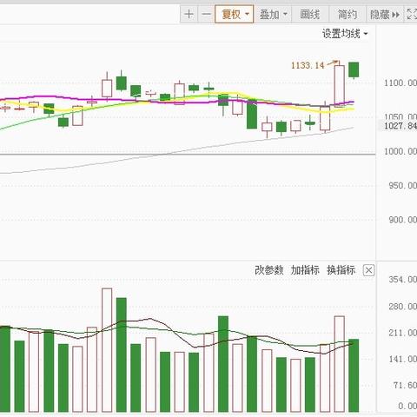Image resolution: width=417 pixels, height=417 pixels.
Task: Click the 1000.00 price axis label
Action: click(400, 151)
